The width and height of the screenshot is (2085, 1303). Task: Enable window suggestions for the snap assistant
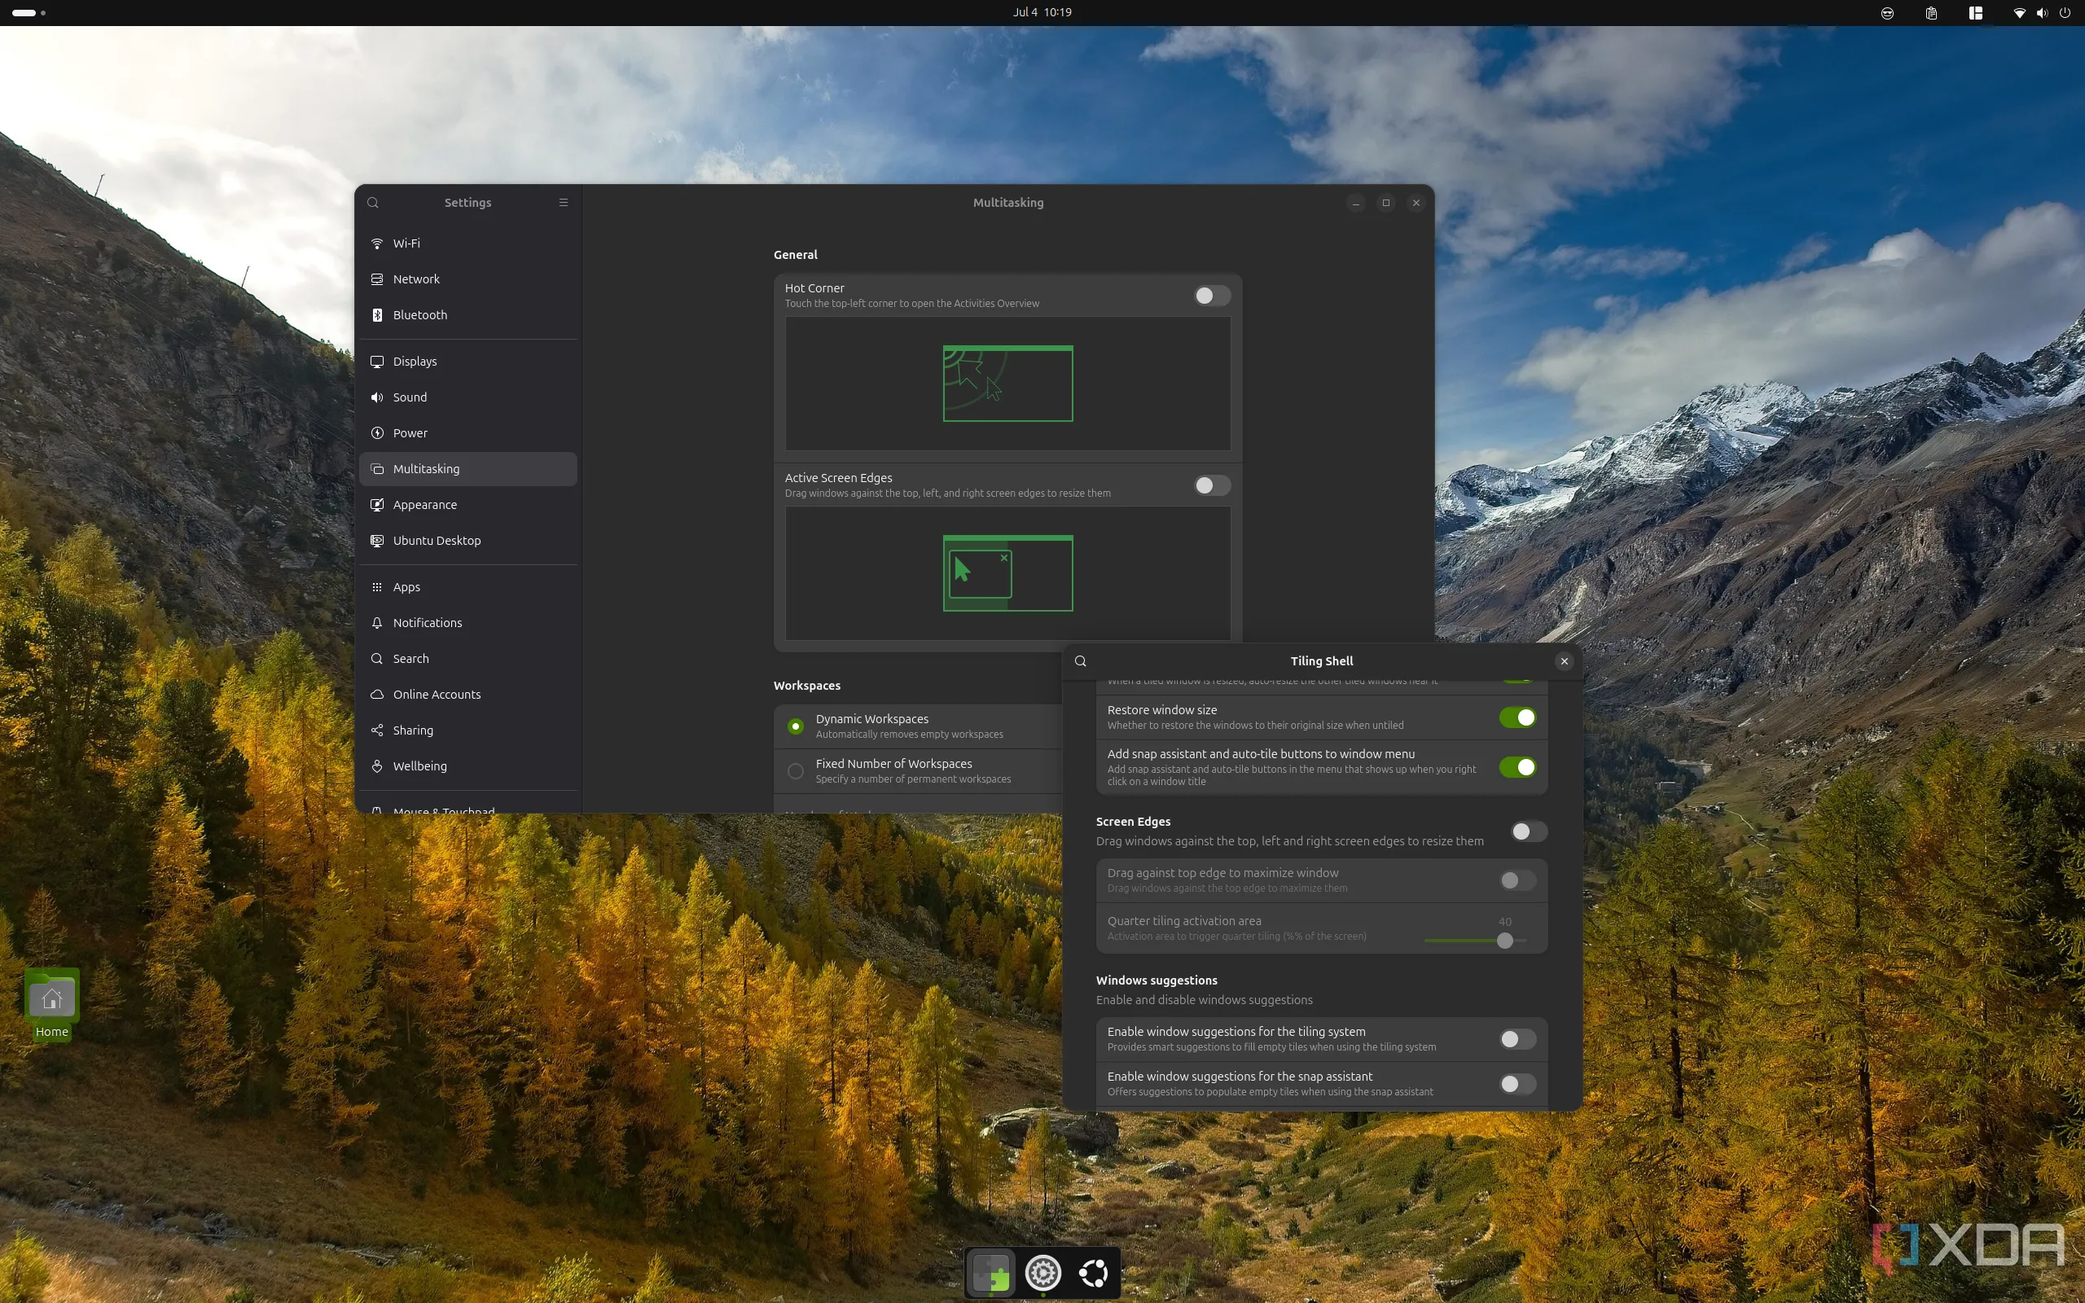[x=1517, y=1084]
